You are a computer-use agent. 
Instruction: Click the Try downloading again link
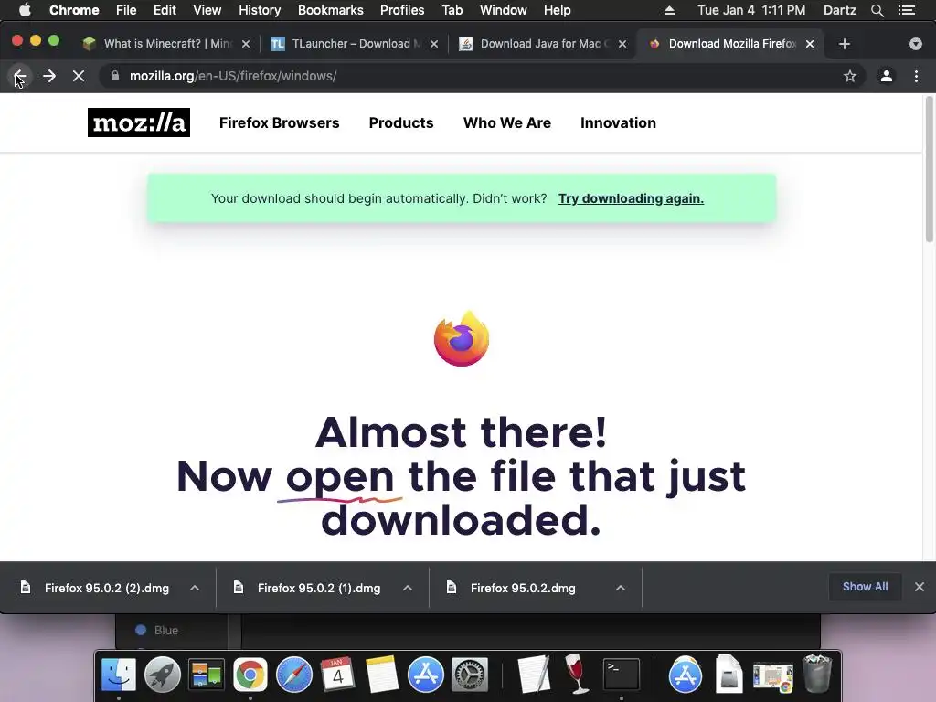coord(631,198)
